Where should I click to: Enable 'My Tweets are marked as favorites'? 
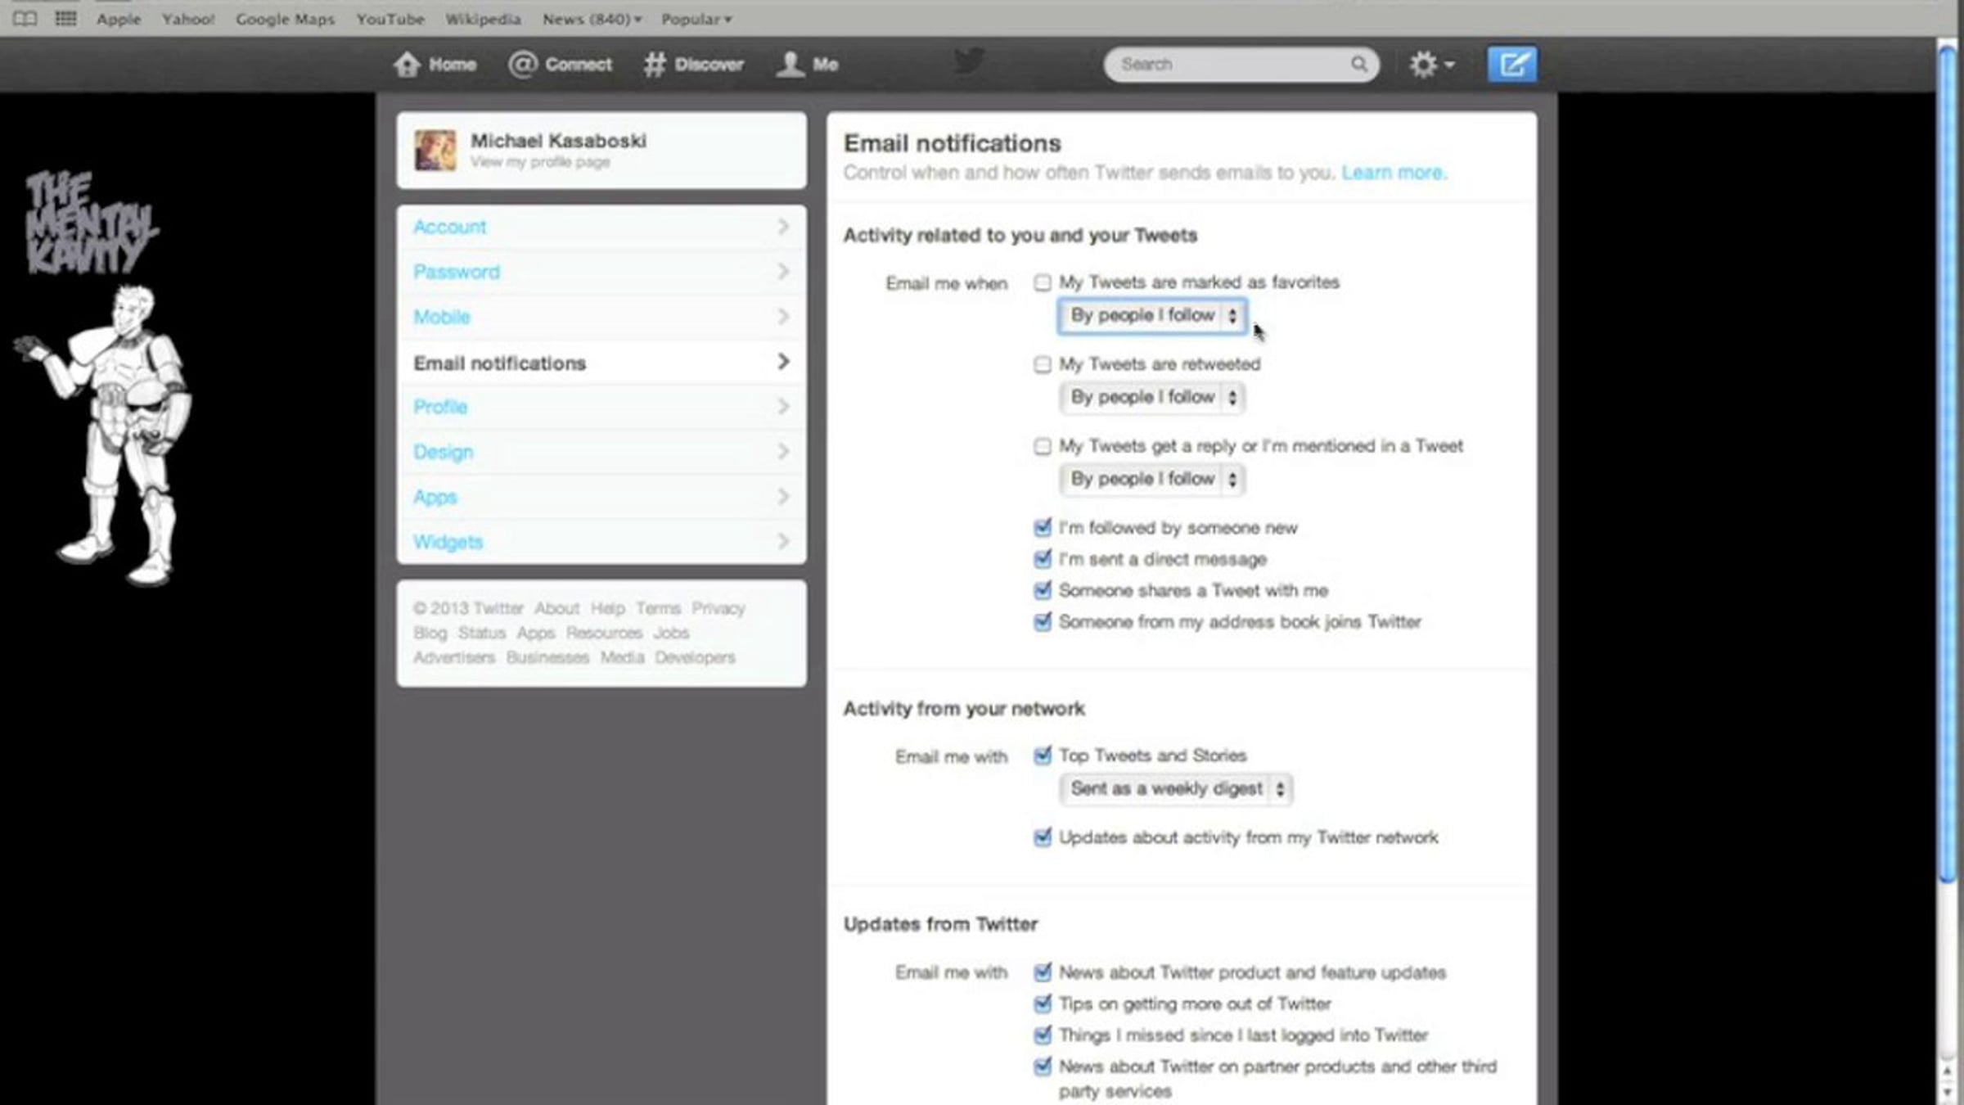[1042, 283]
